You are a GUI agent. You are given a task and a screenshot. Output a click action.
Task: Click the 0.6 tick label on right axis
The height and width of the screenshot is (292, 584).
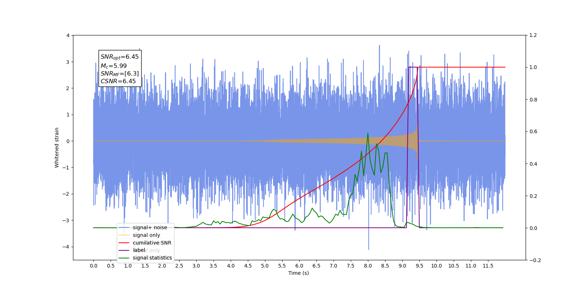(x=533, y=132)
